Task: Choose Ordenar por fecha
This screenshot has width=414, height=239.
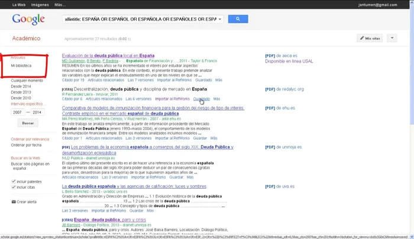Action: (x=26, y=145)
